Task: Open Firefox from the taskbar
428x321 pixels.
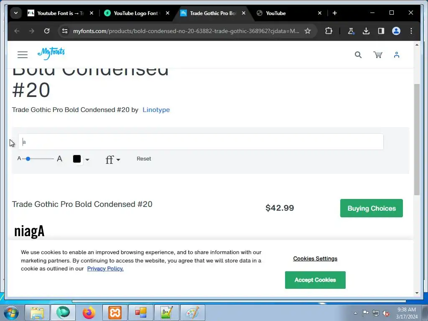Action: click(x=89, y=313)
